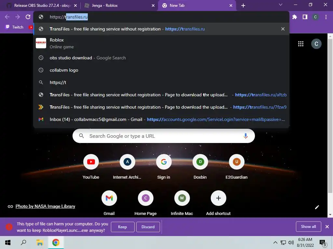333x249 pixels.
Task: Open the tab search chevron
Action: click(281, 5)
